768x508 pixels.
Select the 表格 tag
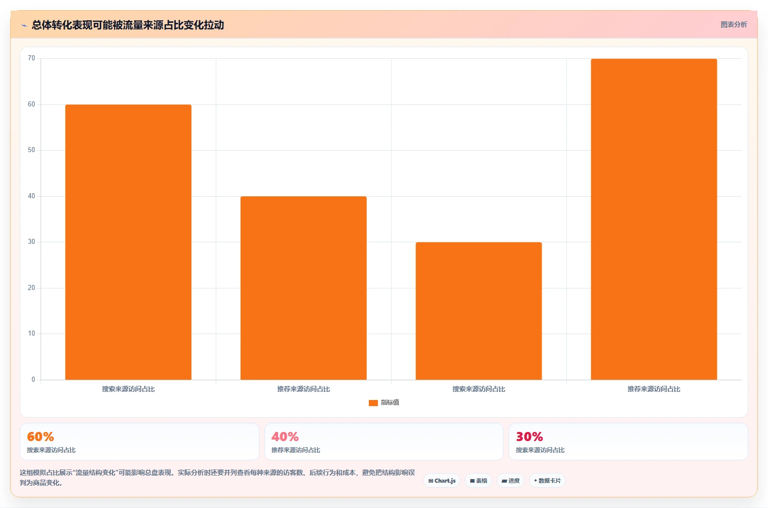pos(478,481)
